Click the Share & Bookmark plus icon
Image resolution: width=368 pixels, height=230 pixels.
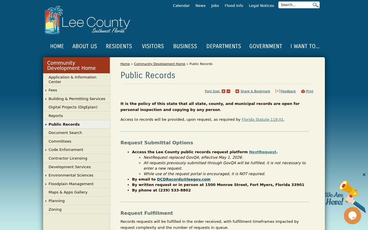[x=237, y=91]
